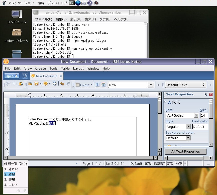Open the Layout menu in Lotus Notes
217x195 pixels.
78,69
